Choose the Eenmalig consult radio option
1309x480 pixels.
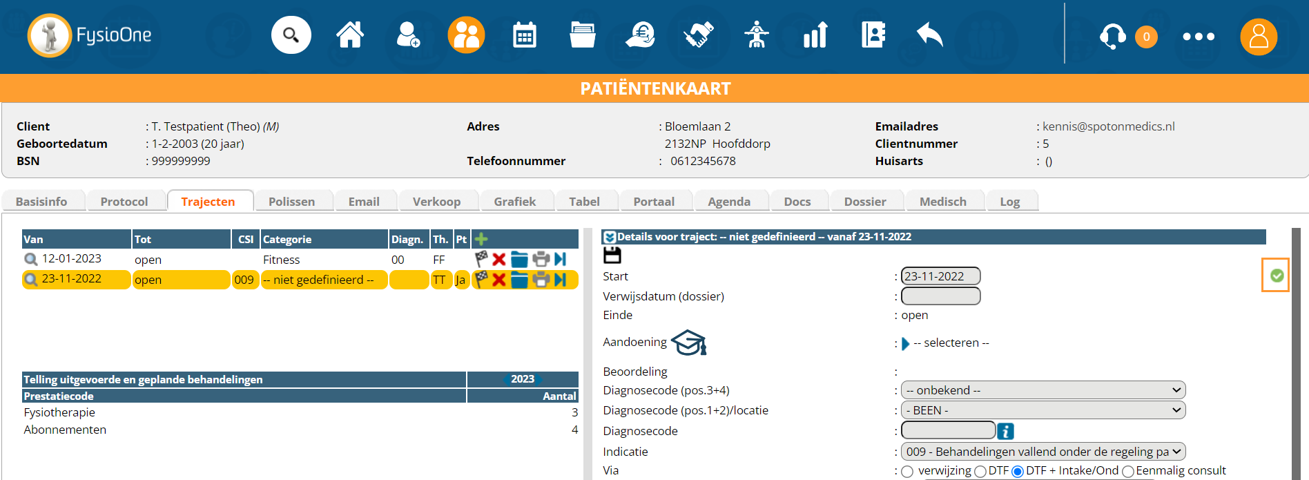1128,472
